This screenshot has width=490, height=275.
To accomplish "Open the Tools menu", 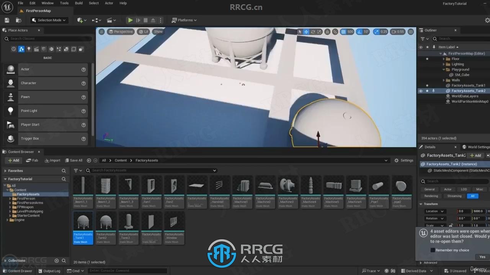I will (64, 3).
